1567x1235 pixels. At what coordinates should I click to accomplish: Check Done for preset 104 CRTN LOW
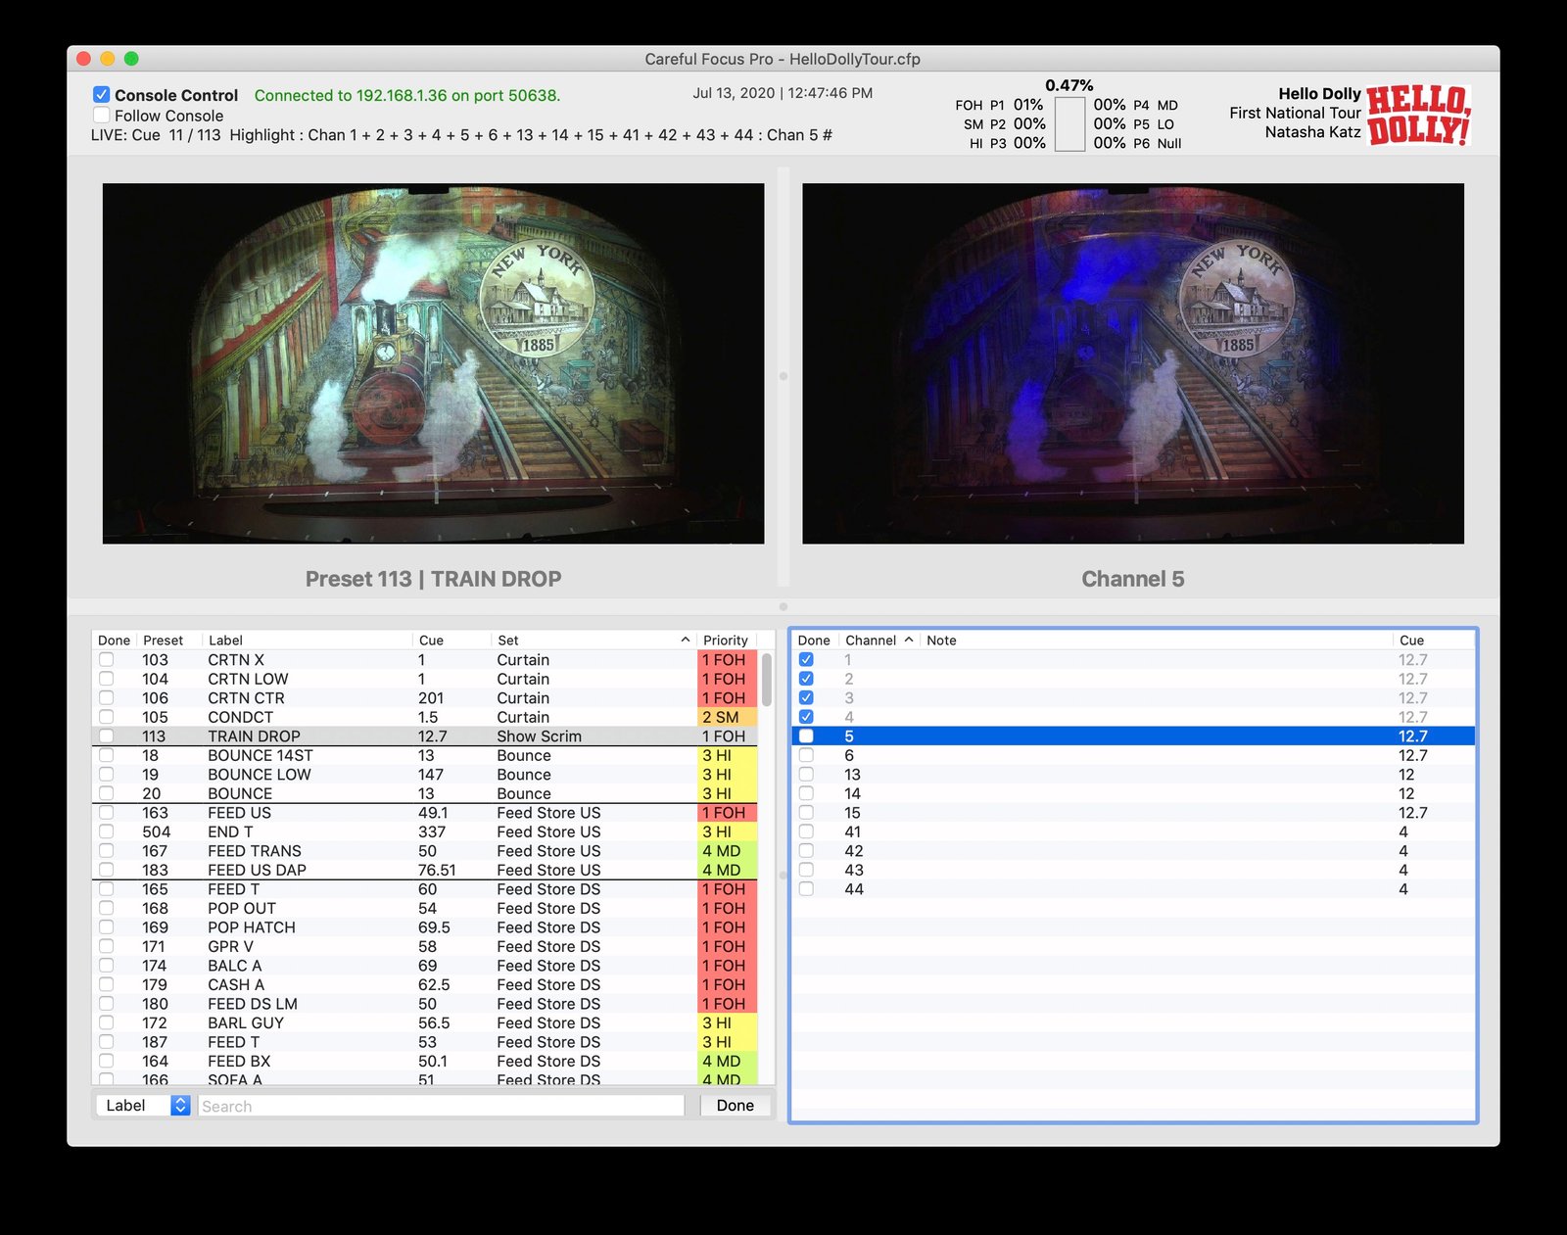coord(106,679)
